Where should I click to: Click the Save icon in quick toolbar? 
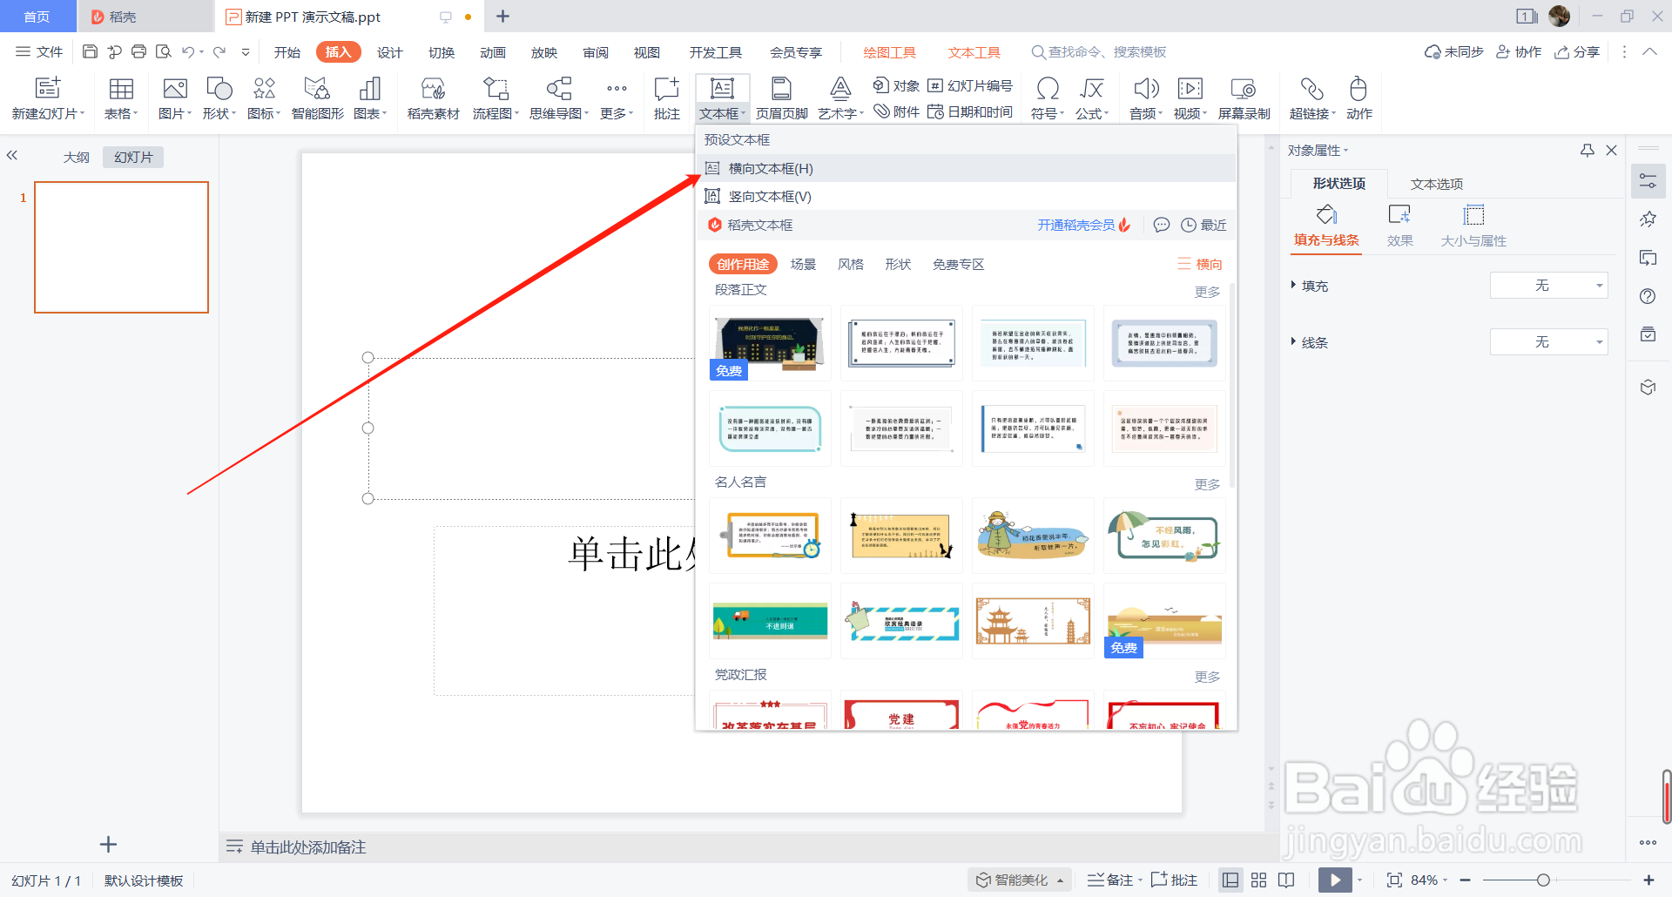point(90,51)
